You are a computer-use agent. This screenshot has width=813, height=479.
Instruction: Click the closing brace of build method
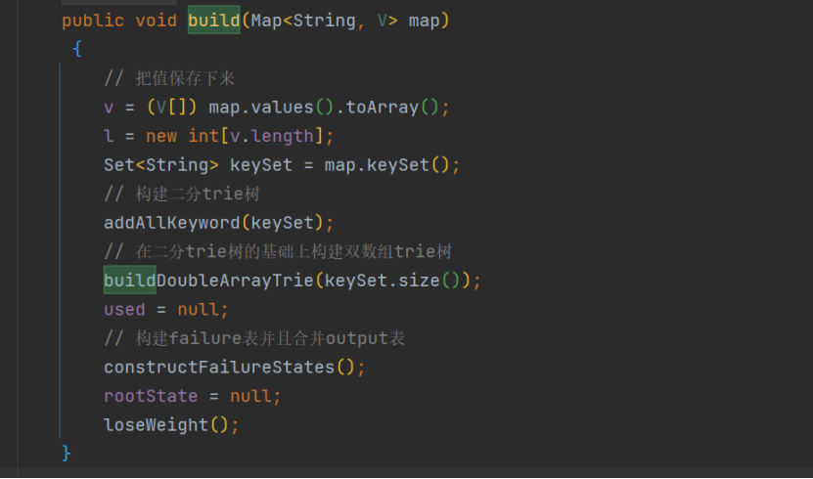pyautogui.click(x=67, y=454)
